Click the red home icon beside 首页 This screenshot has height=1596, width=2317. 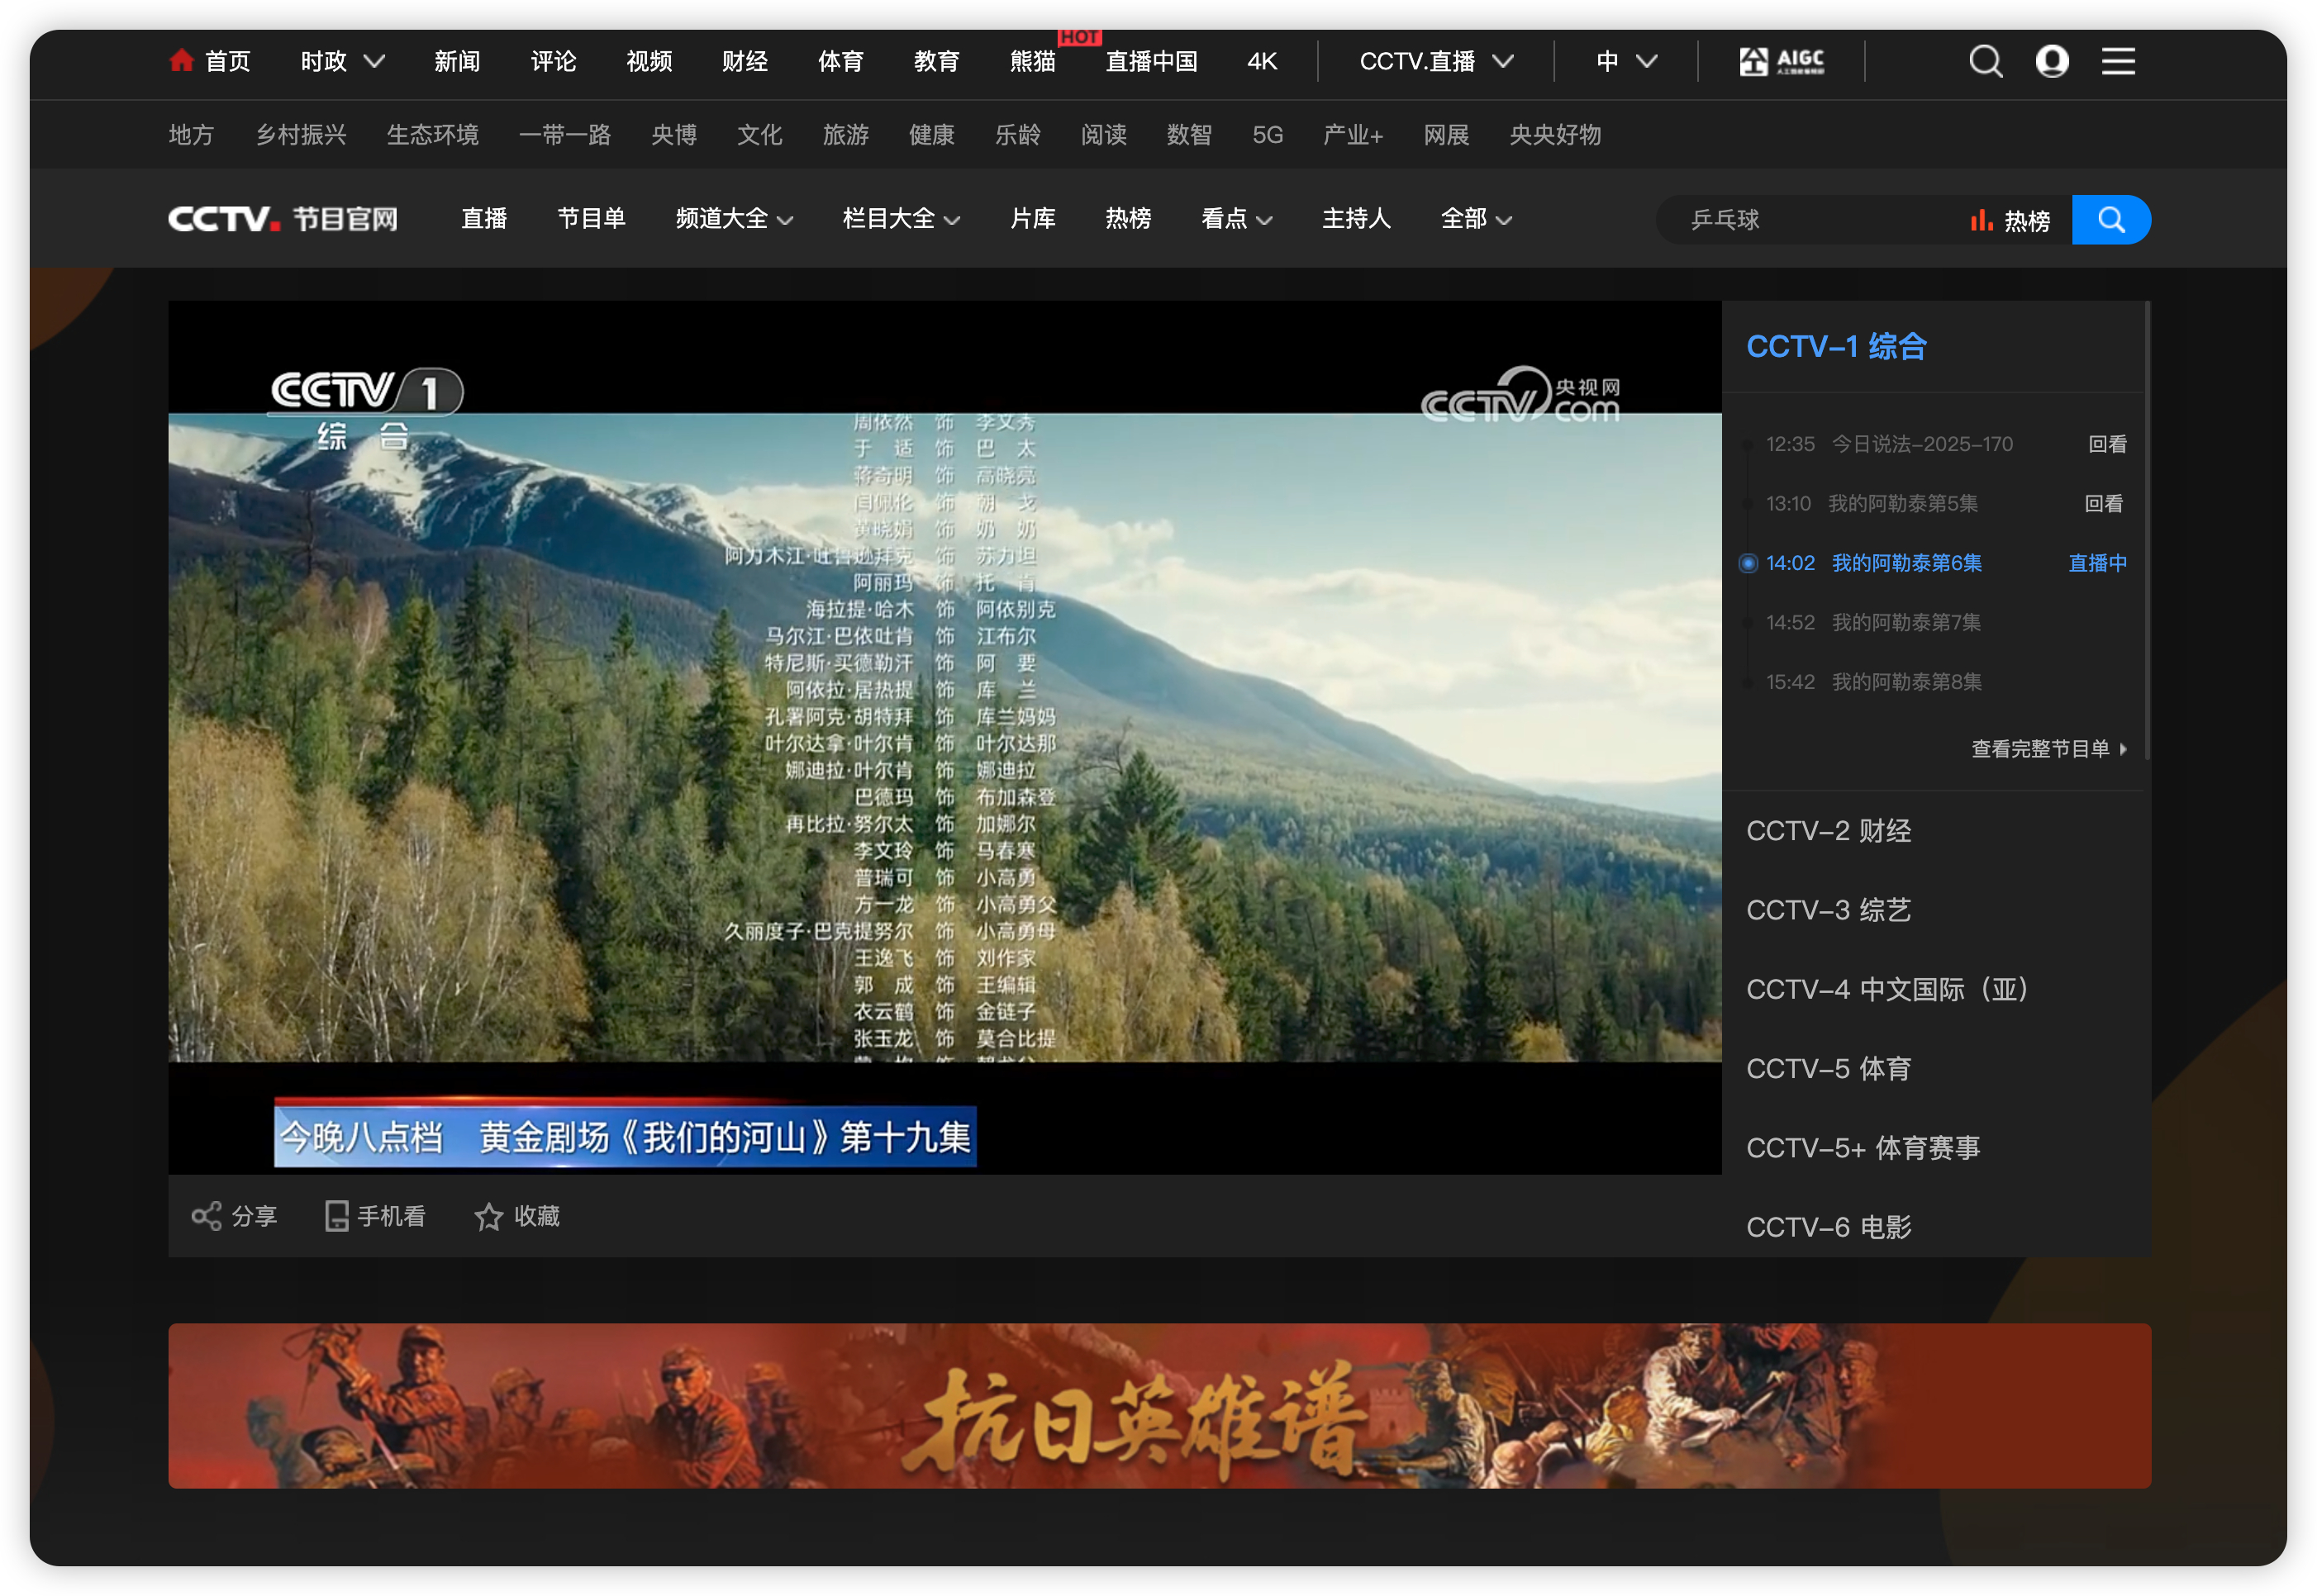(181, 61)
